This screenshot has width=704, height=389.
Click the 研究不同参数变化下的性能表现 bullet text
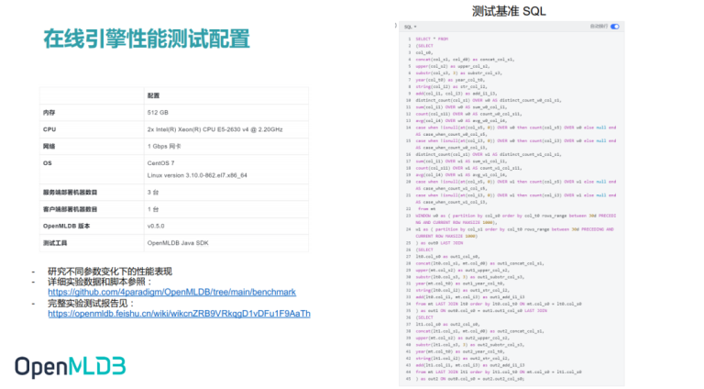[110, 272]
